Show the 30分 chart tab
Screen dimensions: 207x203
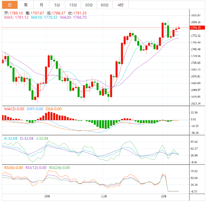89,5
